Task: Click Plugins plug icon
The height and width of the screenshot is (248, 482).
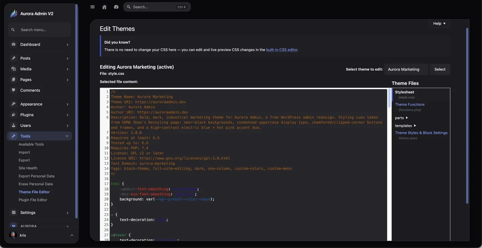Action: (13, 114)
